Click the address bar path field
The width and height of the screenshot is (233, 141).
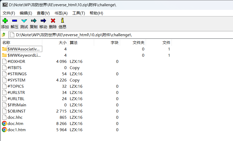[x=121, y=35]
